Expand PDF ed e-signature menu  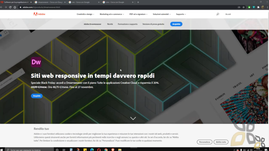[x=138, y=14]
